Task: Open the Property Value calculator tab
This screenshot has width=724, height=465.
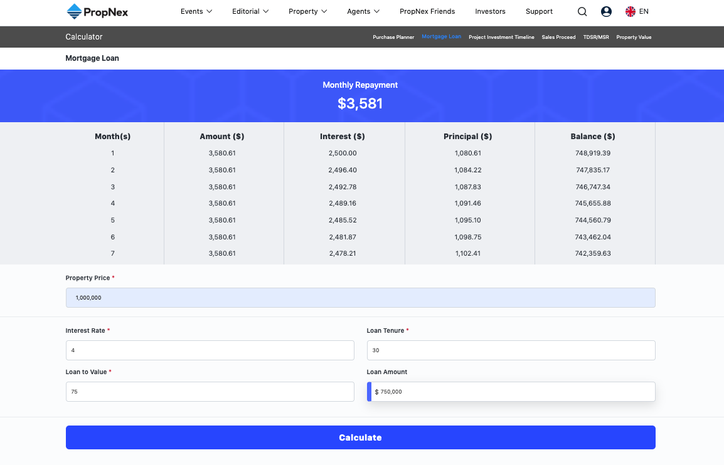Action: pos(634,37)
